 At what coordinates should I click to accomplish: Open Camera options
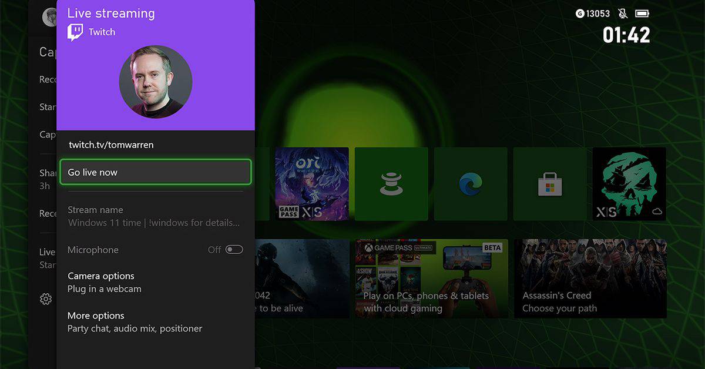click(x=156, y=282)
